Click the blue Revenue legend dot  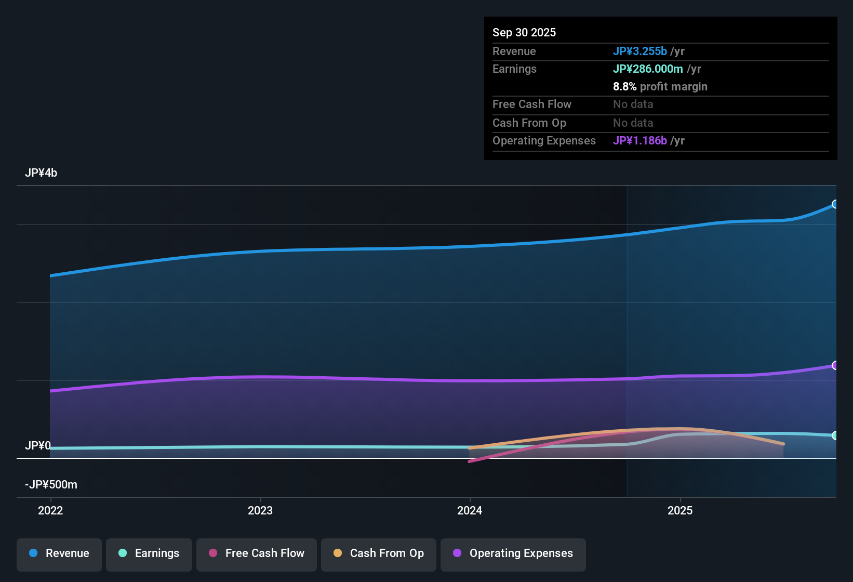pyautogui.click(x=33, y=553)
